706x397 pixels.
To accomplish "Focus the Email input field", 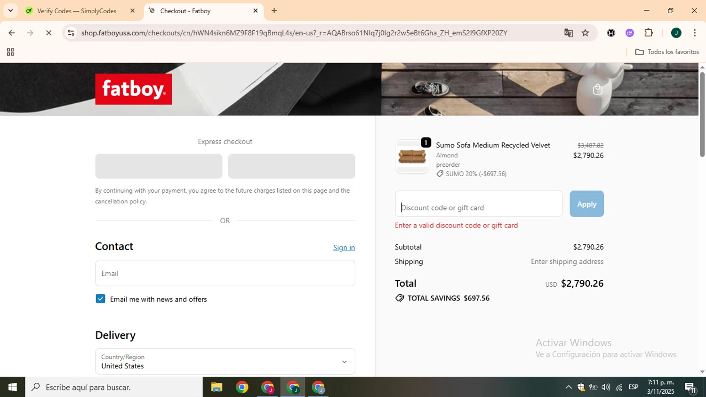I will pos(225,273).
